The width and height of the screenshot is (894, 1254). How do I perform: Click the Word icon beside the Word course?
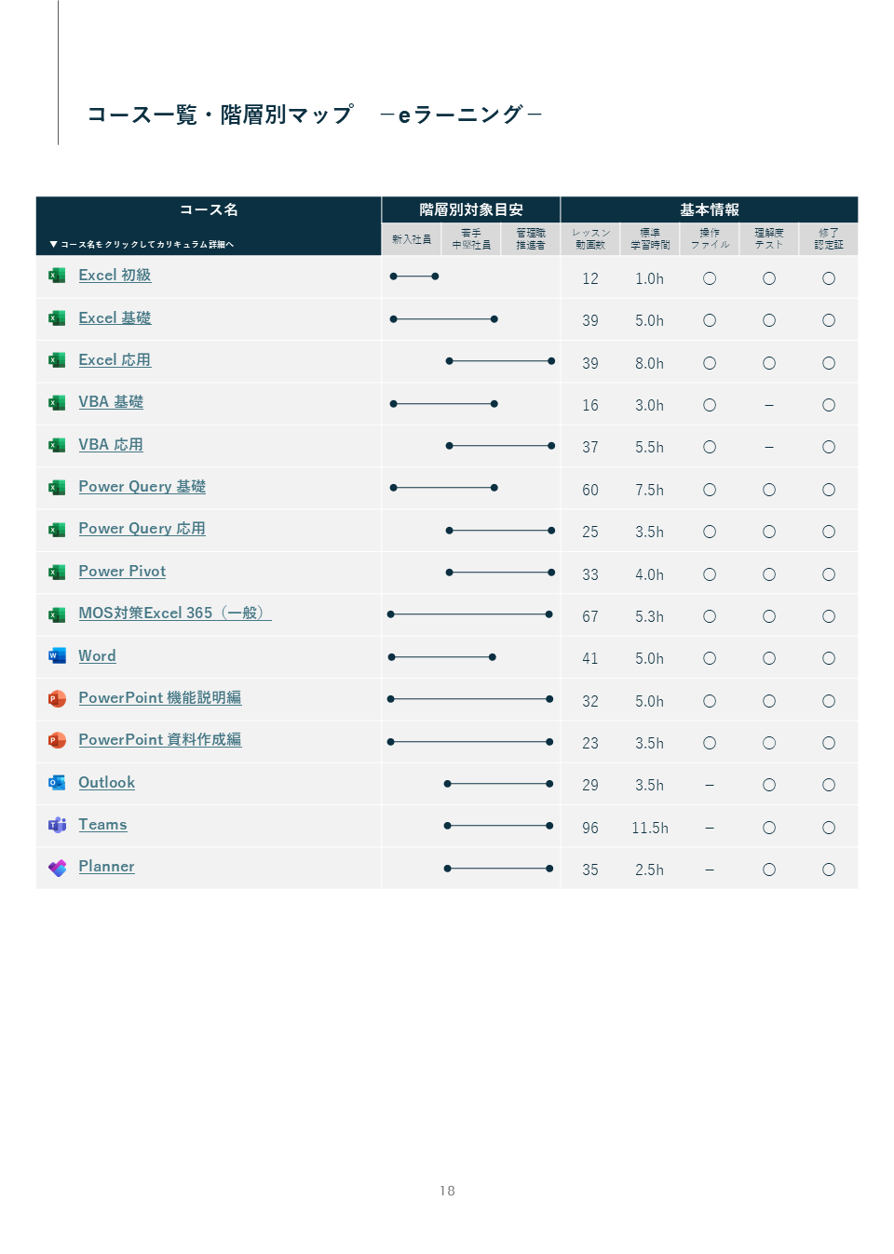click(x=57, y=656)
